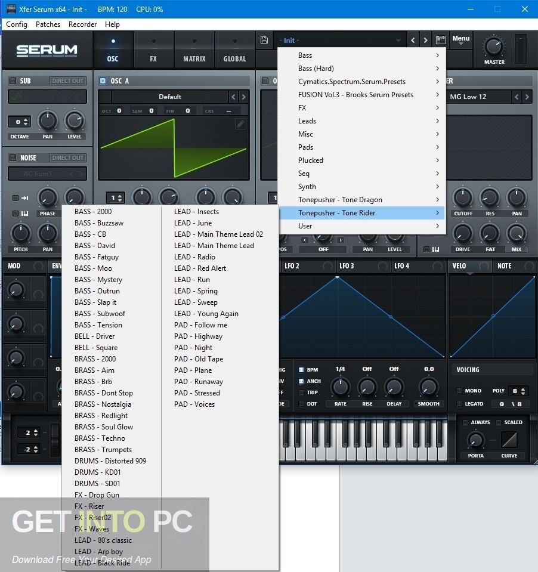
Task: Select next filter type arrow near MG Low 12
Action: [527, 97]
